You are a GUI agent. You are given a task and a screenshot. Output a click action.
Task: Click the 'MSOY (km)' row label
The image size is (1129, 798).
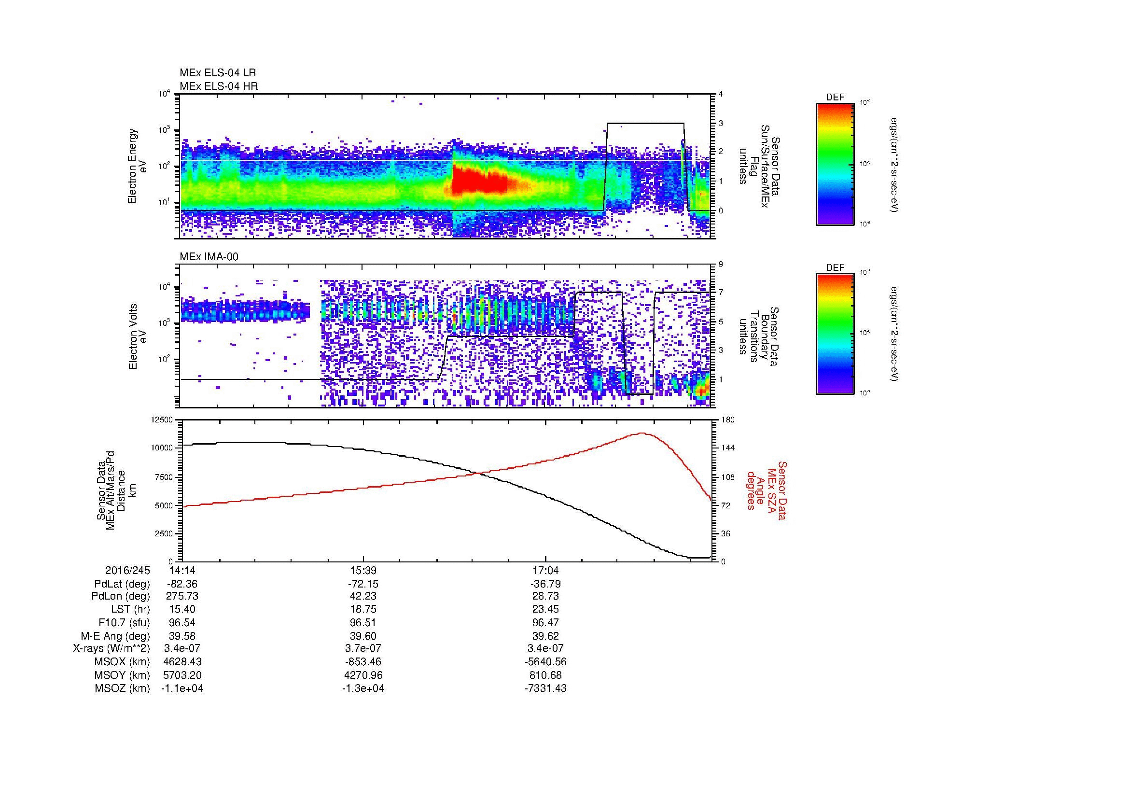122,675
